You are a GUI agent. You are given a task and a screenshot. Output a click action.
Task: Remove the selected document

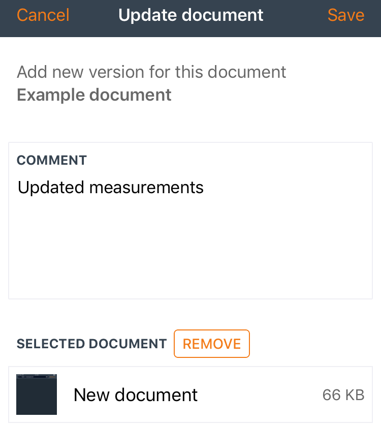tap(211, 344)
